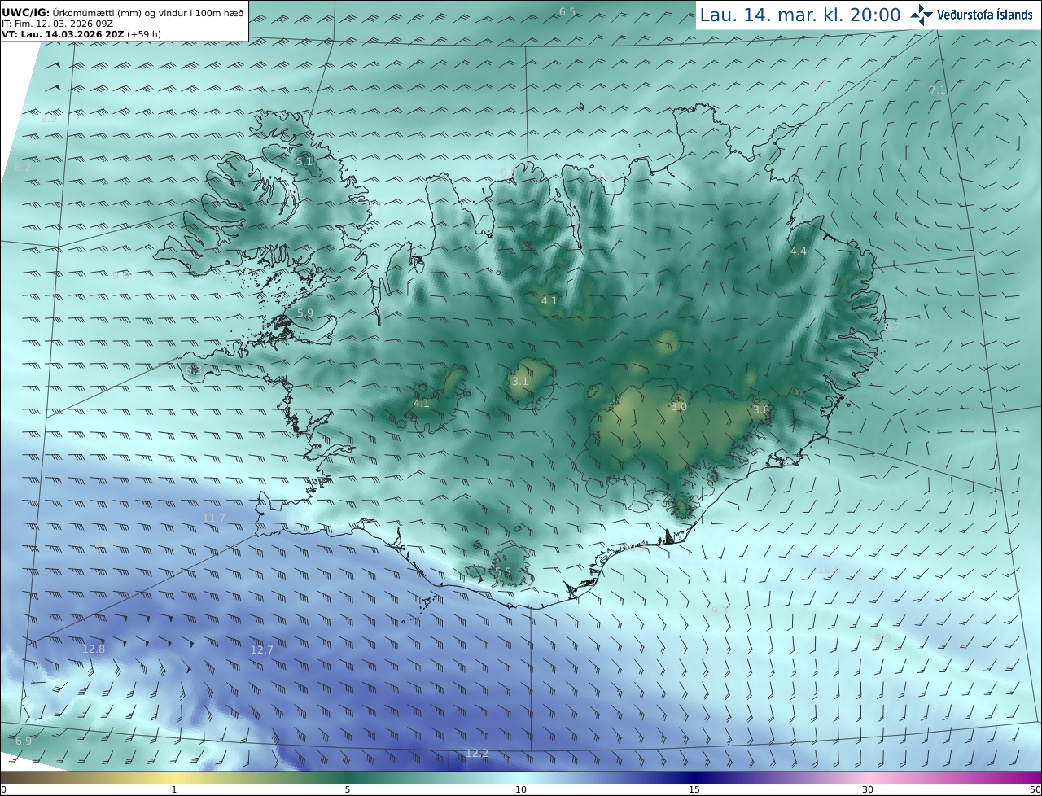Click the 5.1 value on Westfjords
The width and height of the screenshot is (1042, 796).
tap(304, 161)
